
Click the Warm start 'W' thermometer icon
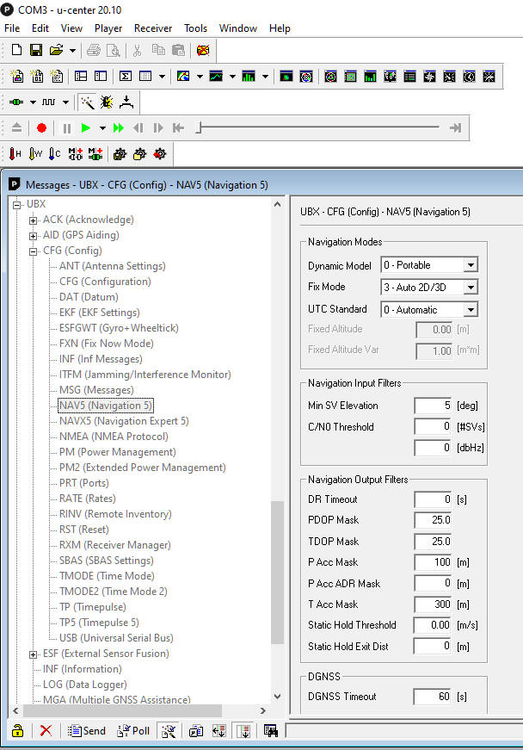(35, 153)
